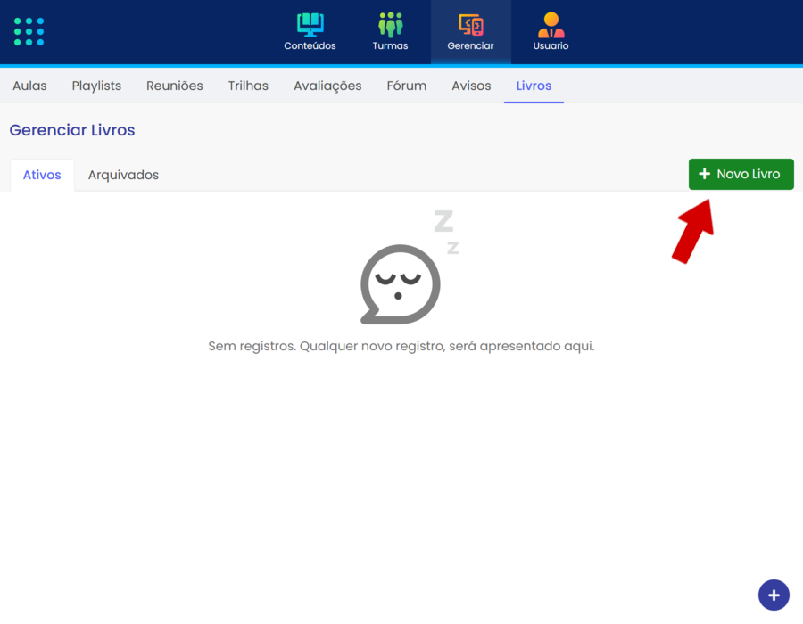The height and width of the screenshot is (624, 803).
Task: Open the Reuniões tab
Action: [175, 86]
